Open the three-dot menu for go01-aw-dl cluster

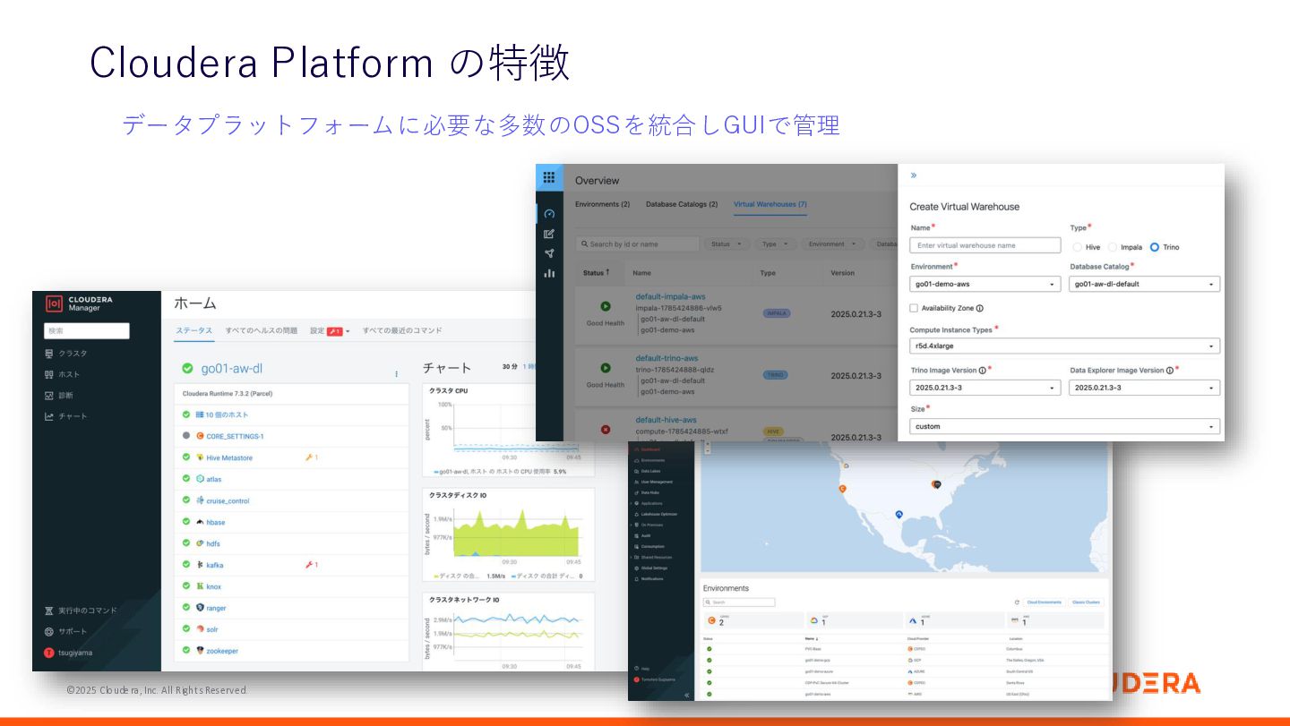point(396,373)
